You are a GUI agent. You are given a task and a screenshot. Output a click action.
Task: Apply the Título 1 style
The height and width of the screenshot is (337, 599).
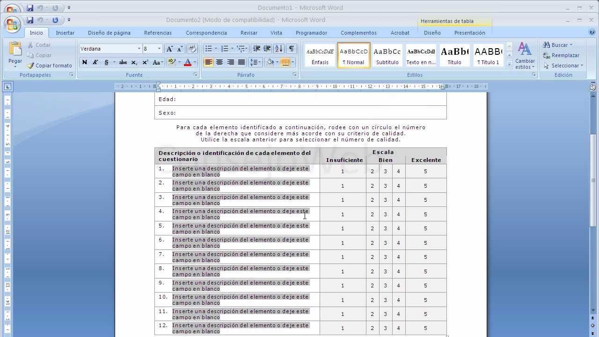point(488,55)
